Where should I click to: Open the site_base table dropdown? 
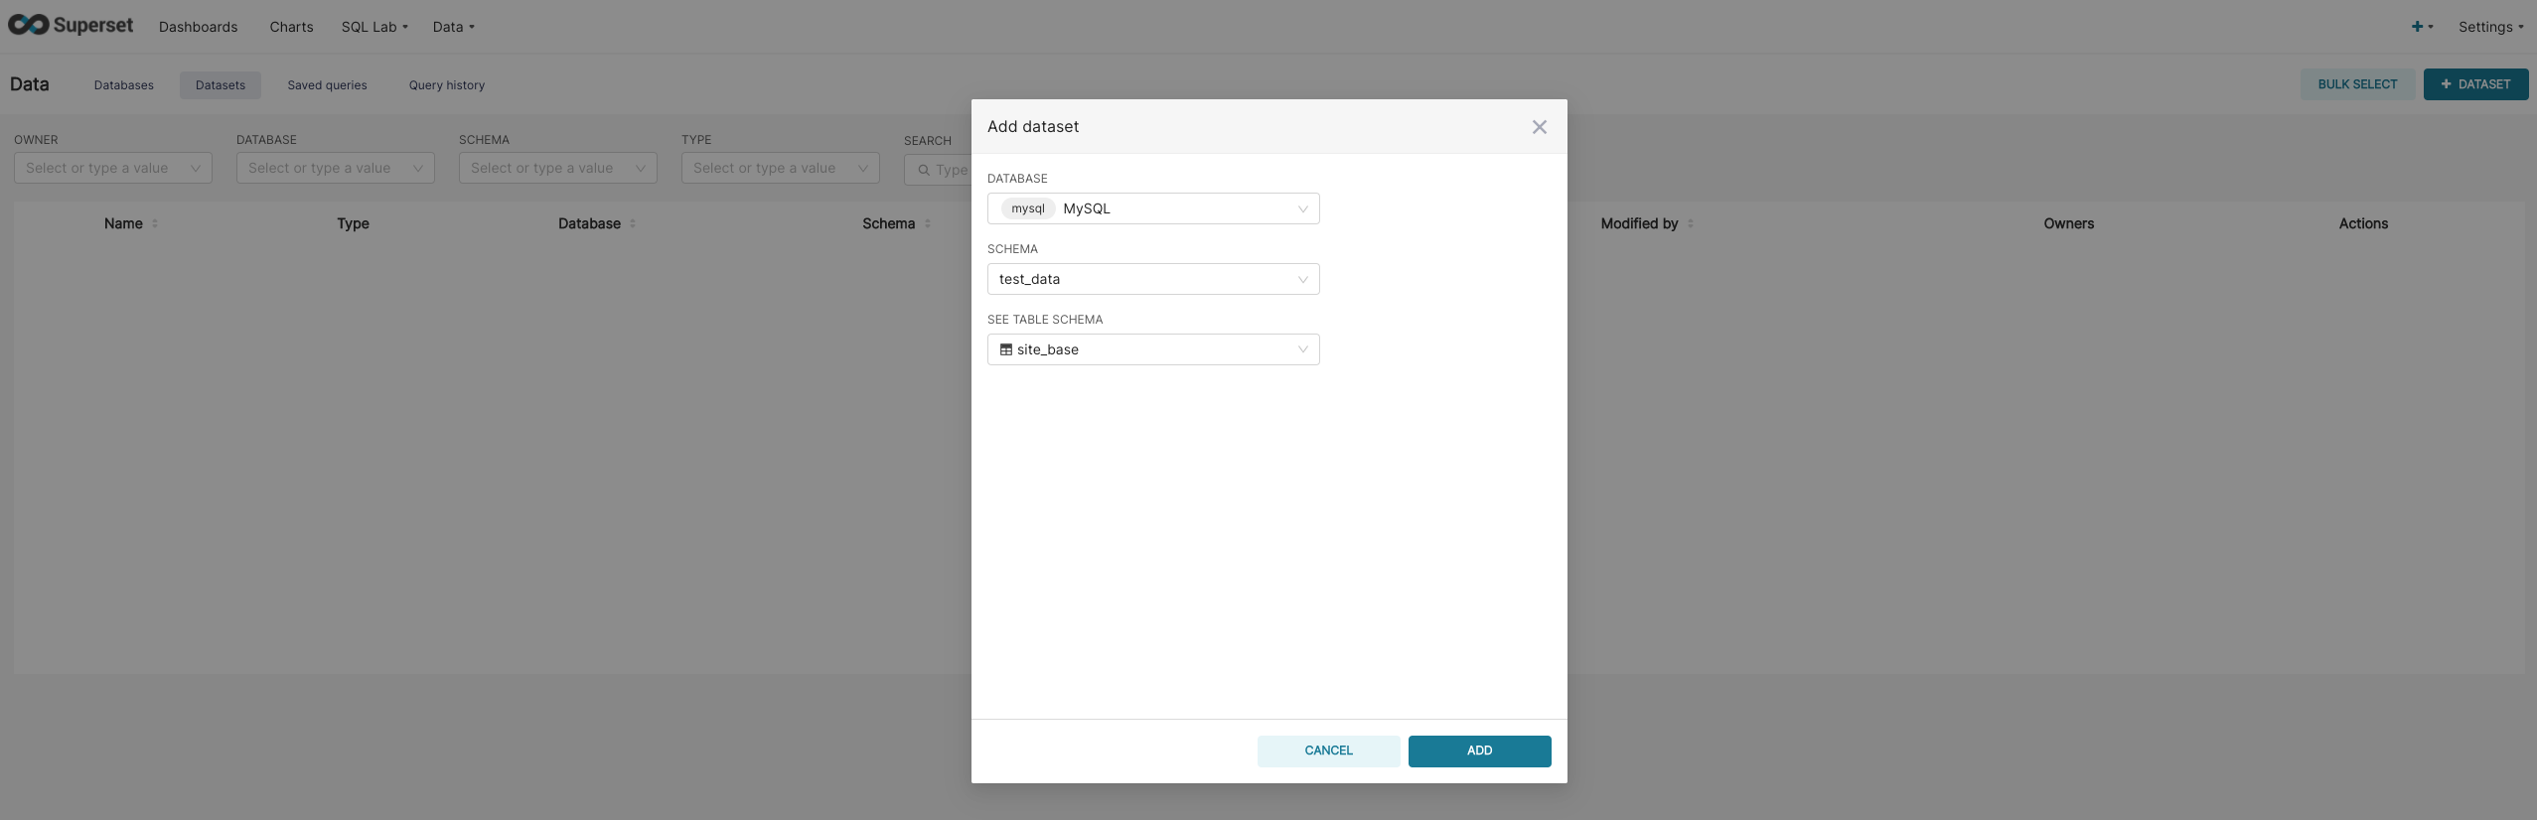click(1153, 349)
